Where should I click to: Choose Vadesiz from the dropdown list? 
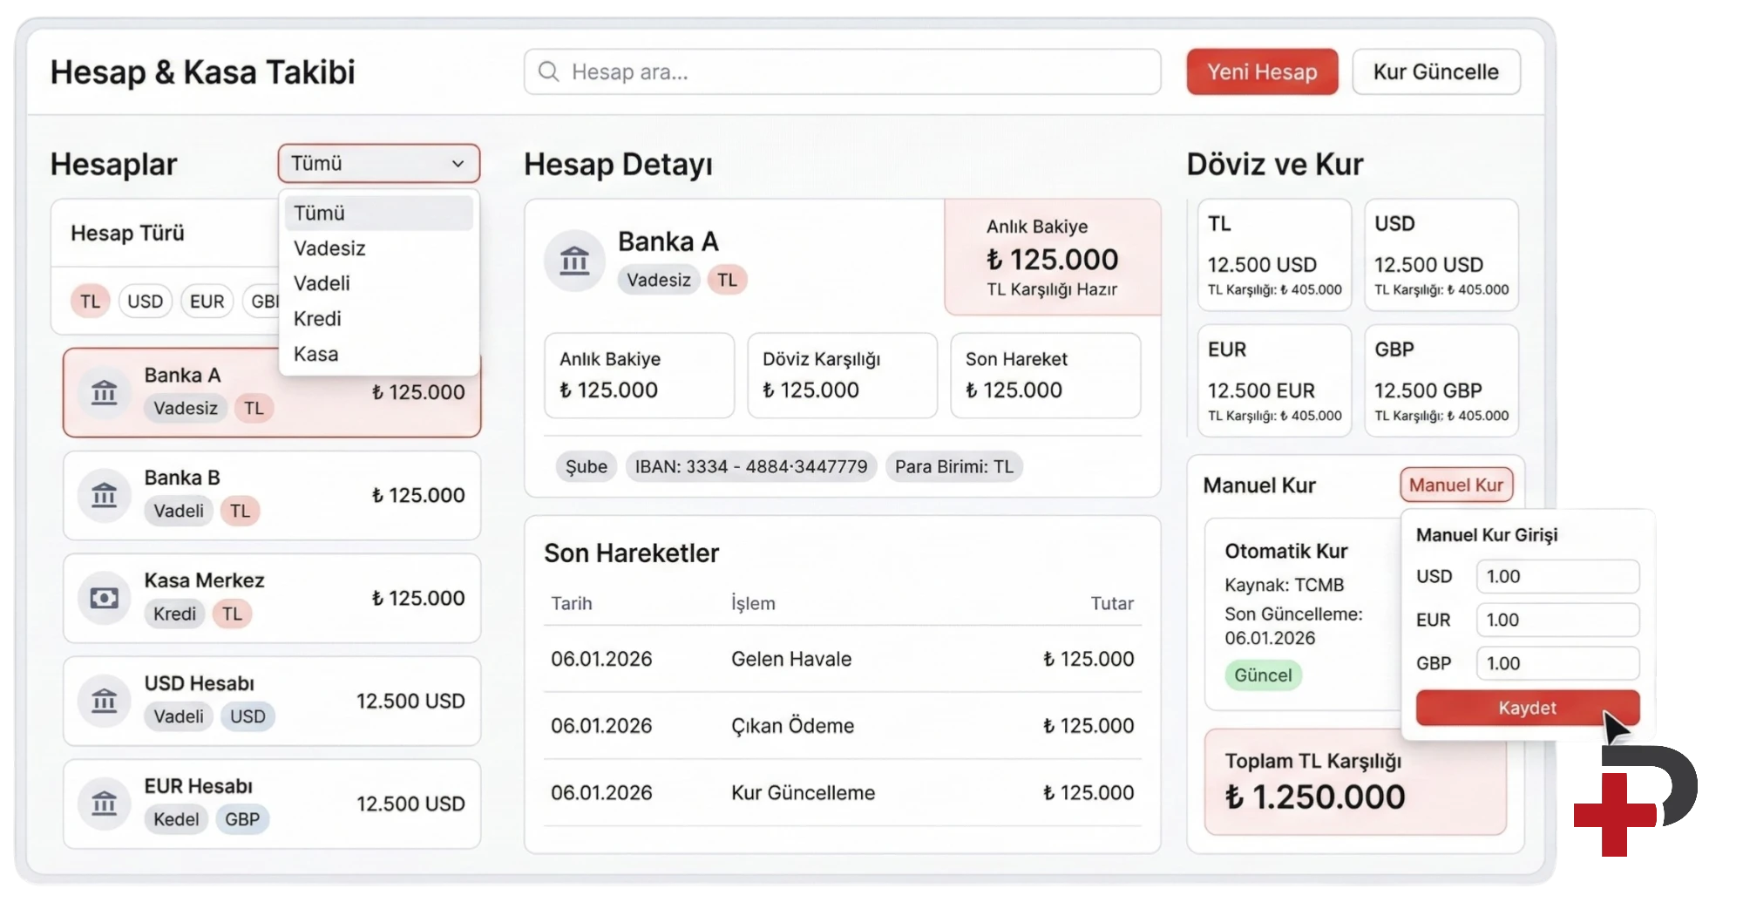tap(329, 248)
